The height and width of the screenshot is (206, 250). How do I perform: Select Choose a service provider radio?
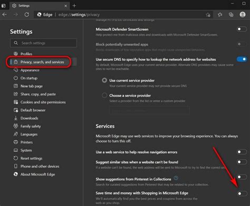104,95
